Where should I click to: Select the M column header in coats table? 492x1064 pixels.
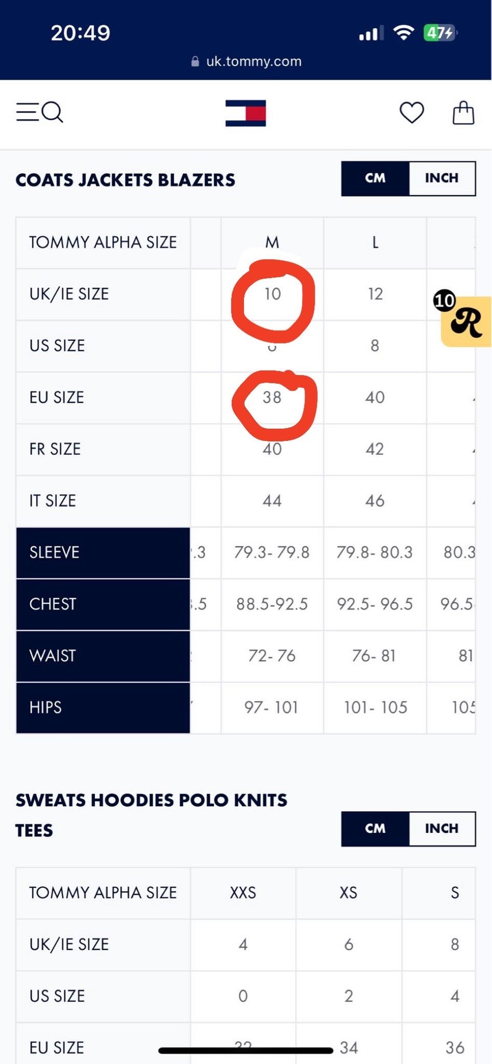click(x=272, y=242)
